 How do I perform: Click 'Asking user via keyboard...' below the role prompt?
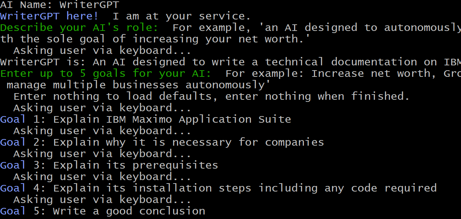[102, 51]
